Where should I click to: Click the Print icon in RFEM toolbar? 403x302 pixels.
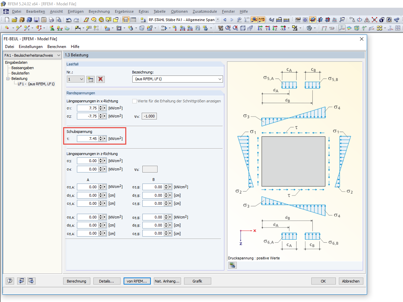pyautogui.click(x=51, y=20)
